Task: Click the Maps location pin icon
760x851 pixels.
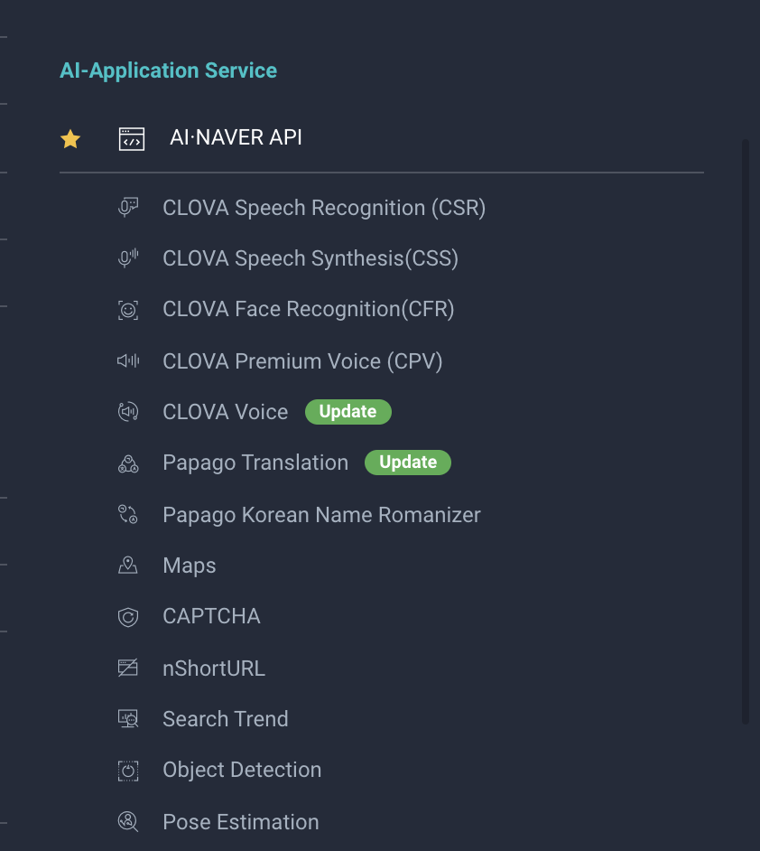Action: 128,565
